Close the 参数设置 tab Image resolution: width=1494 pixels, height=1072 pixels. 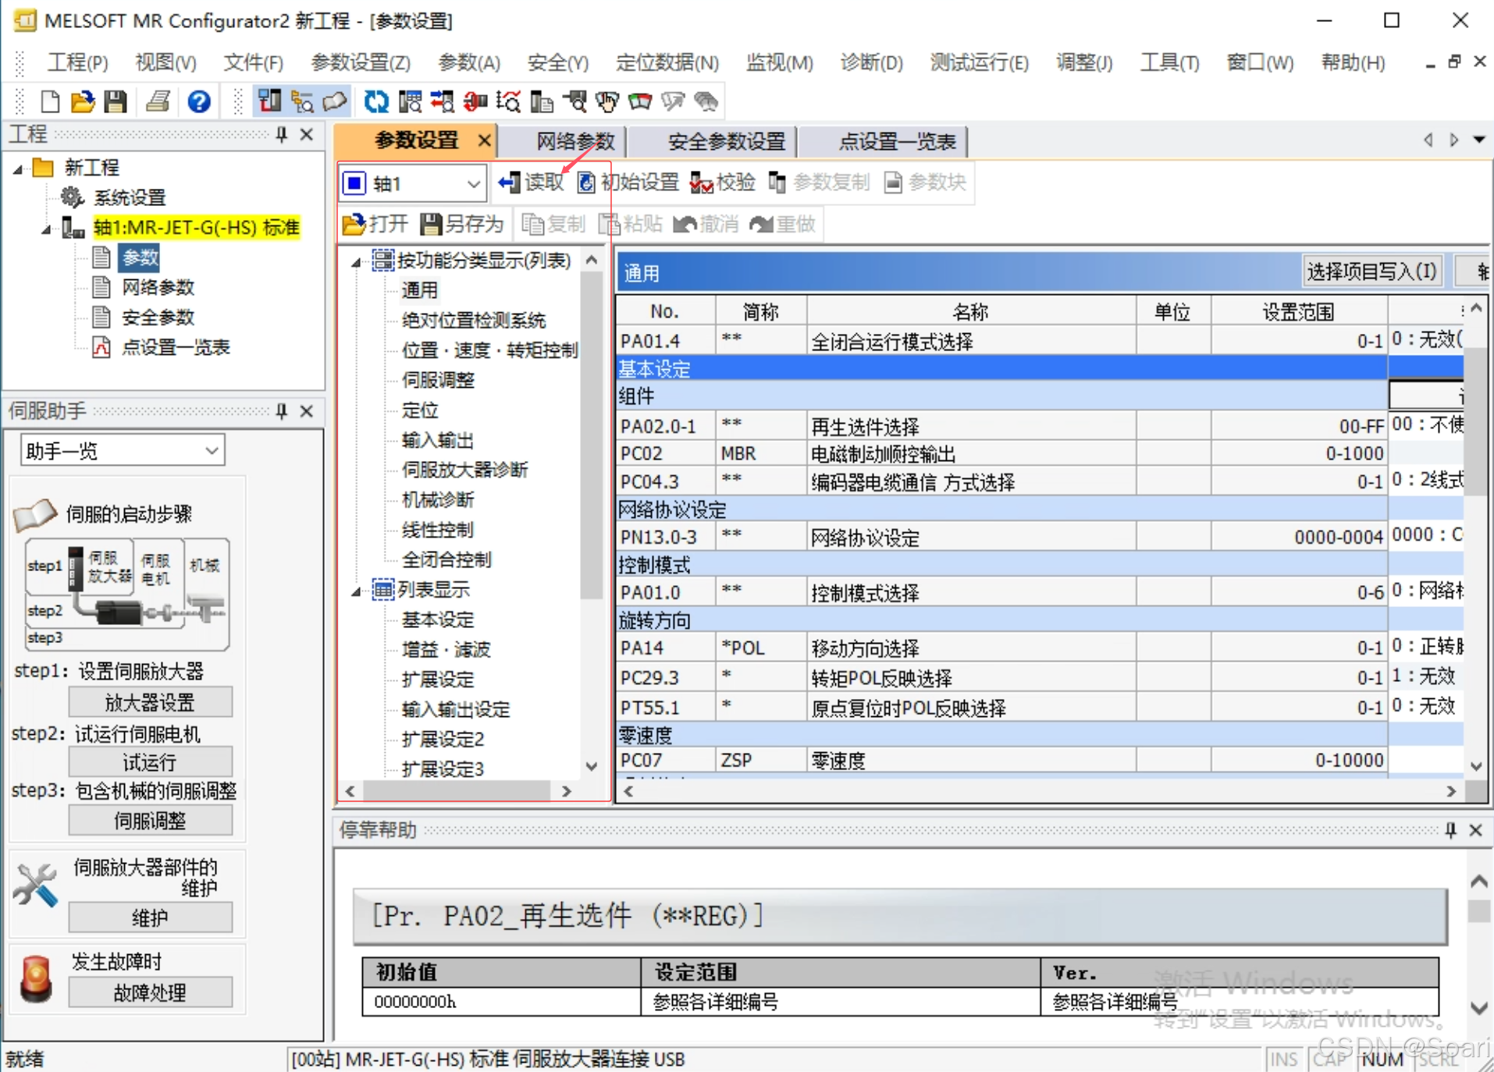(484, 140)
